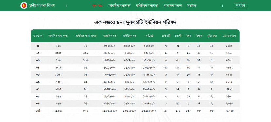Screen dimensions: 271x122
Task: Click the বিধবা column header
Action: pos(188,36)
